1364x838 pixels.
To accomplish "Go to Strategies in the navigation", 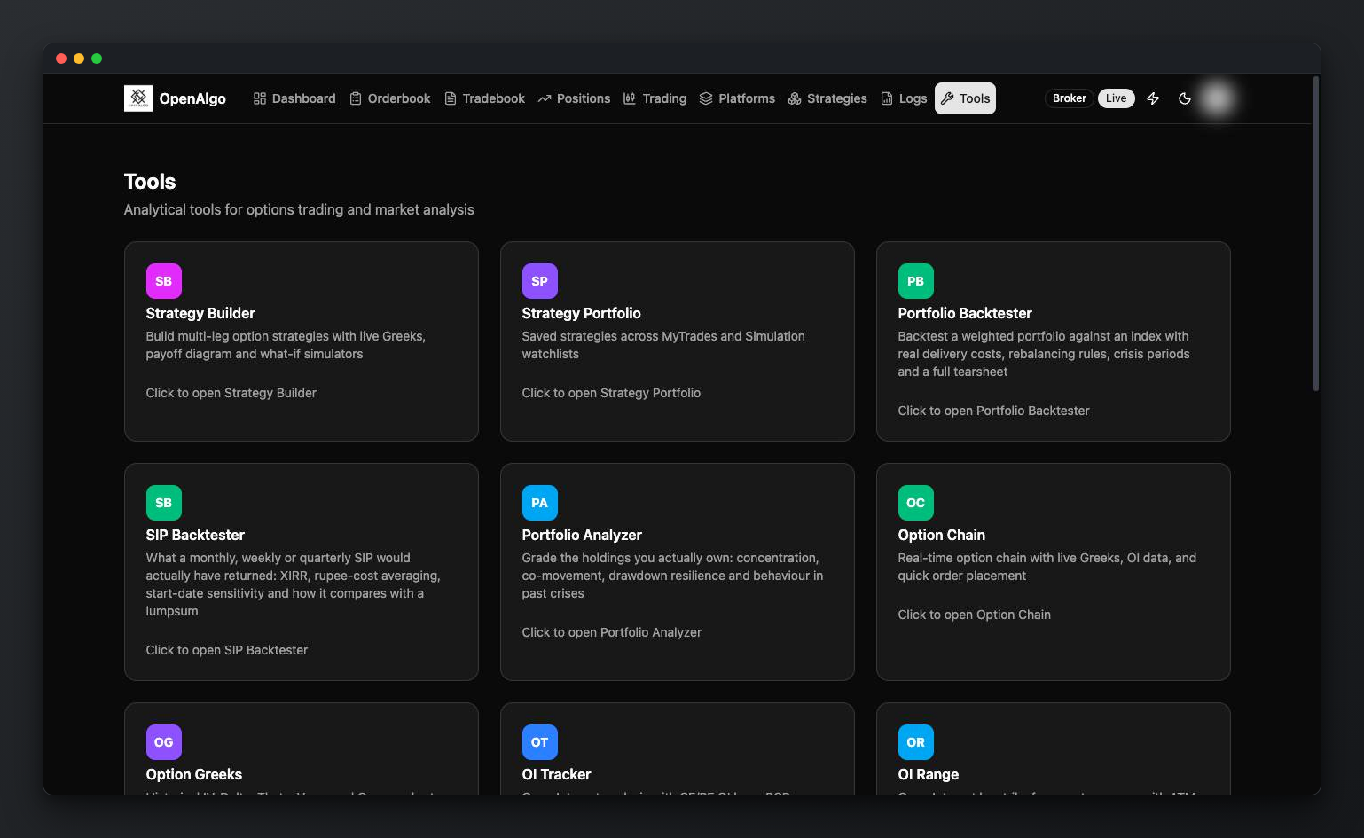I will click(x=827, y=98).
